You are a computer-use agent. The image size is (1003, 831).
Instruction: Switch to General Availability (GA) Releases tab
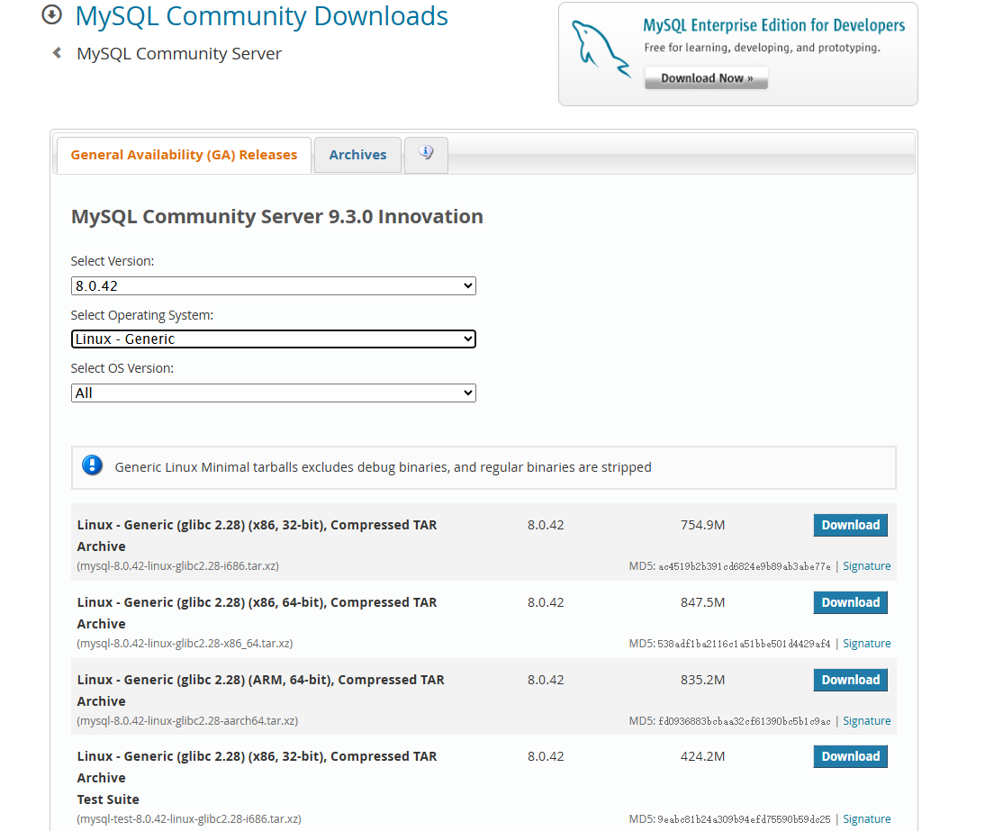click(185, 155)
